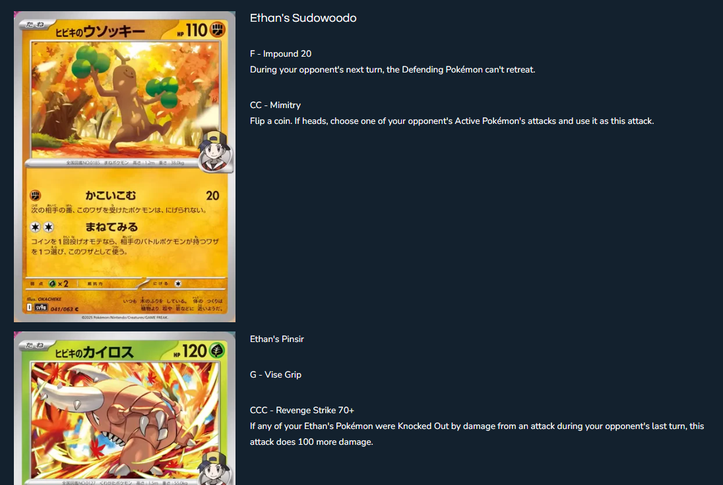Click the CCC - Revenge Strike 70+ line
The width and height of the screenshot is (723, 485).
coord(302,410)
